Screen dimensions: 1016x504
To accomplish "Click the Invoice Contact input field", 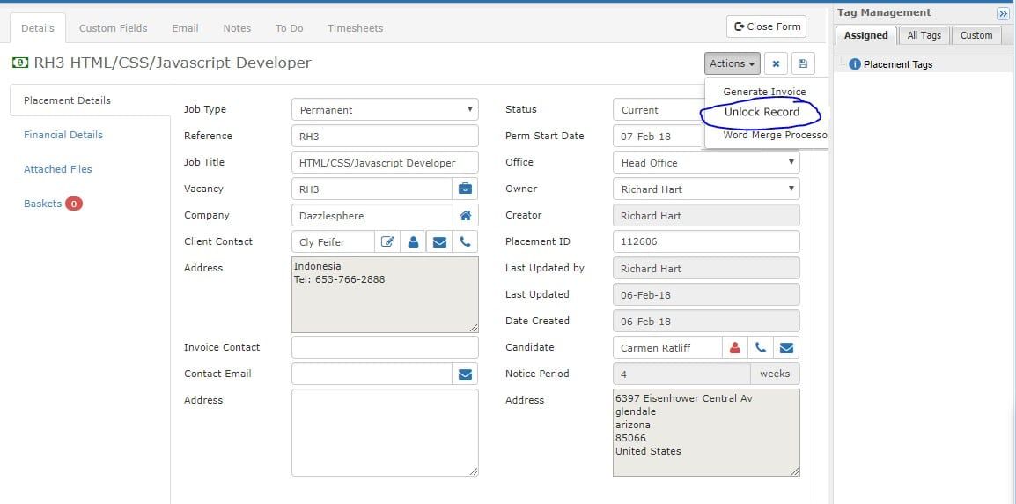I will coord(385,348).
